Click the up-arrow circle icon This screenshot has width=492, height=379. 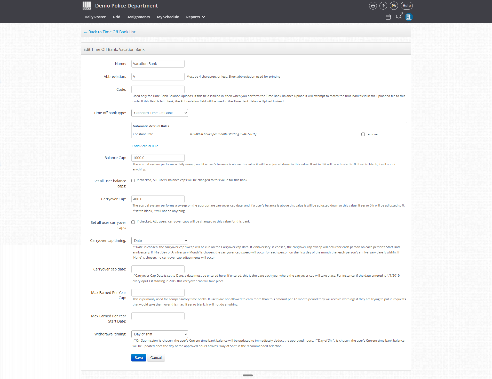(383, 6)
